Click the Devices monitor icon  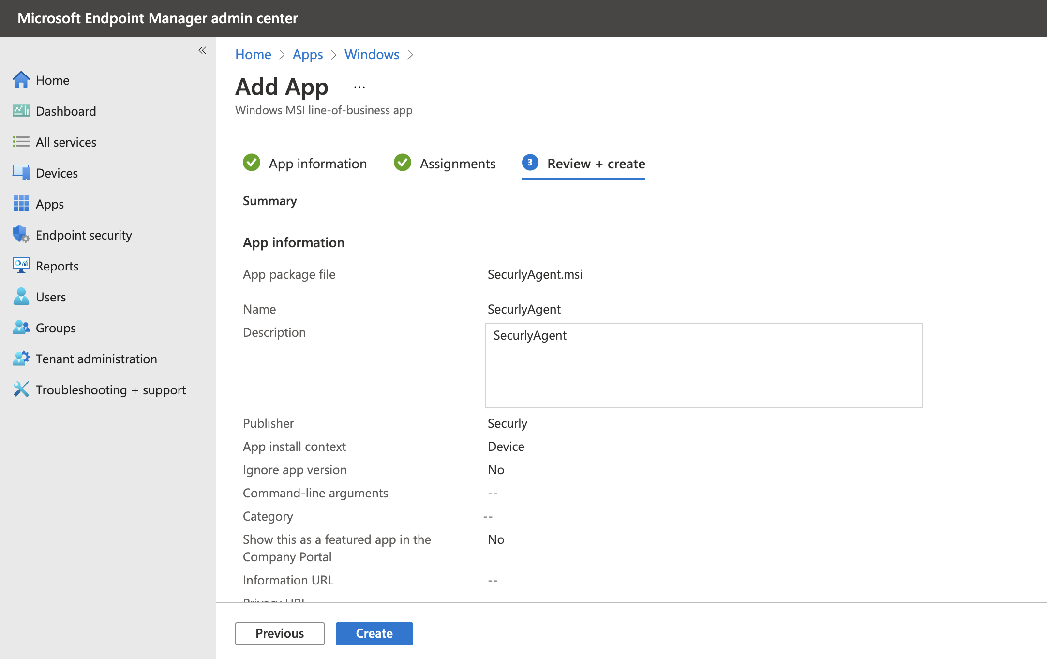click(x=21, y=173)
